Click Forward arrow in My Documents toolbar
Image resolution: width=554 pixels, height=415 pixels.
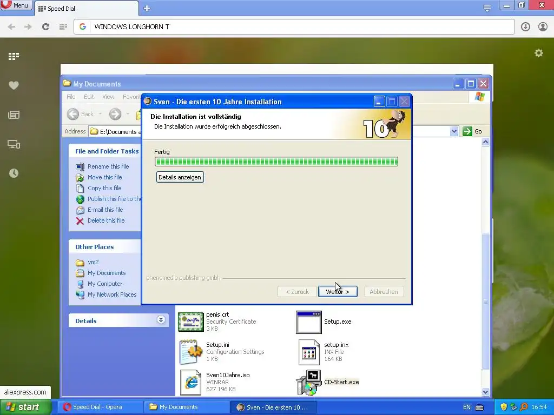click(115, 114)
